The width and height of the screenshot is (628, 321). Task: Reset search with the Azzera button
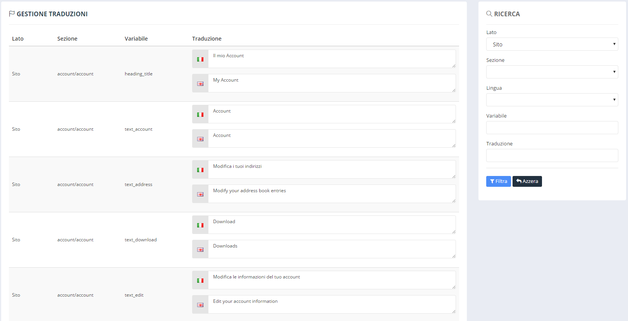(x=527, y=181)
